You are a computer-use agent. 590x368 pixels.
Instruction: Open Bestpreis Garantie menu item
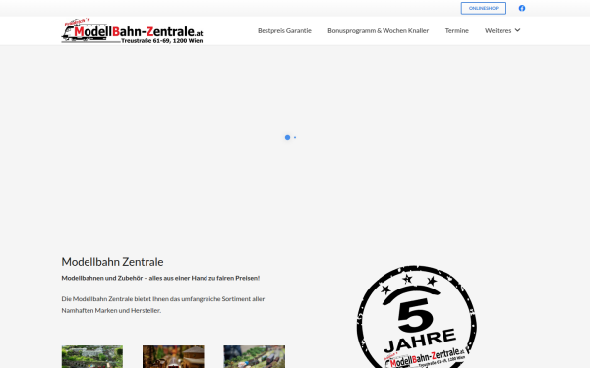point(284,30)
